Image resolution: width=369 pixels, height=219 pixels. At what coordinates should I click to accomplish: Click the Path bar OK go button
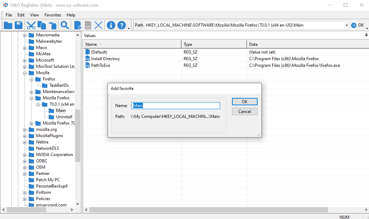[x=357, y=25]
